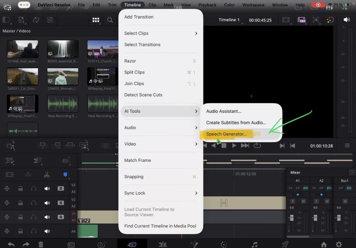Open the Workspace menu
Screen dimensions: 356x248
pos(253,5)
